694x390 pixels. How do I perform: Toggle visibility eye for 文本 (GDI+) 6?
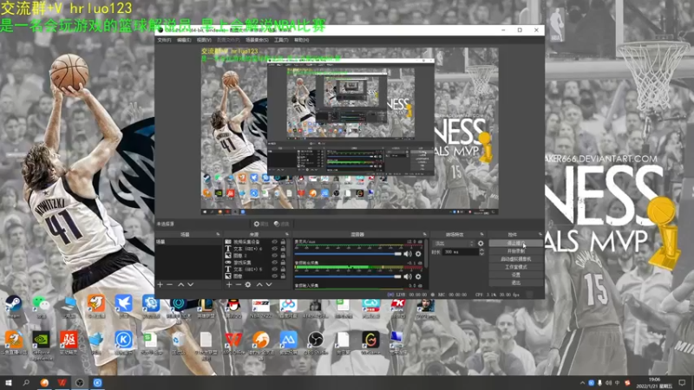click(274, 249)
